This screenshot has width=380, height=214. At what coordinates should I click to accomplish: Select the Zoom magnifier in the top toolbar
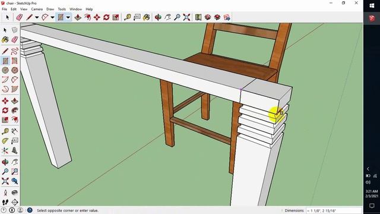tap(177, 17)
